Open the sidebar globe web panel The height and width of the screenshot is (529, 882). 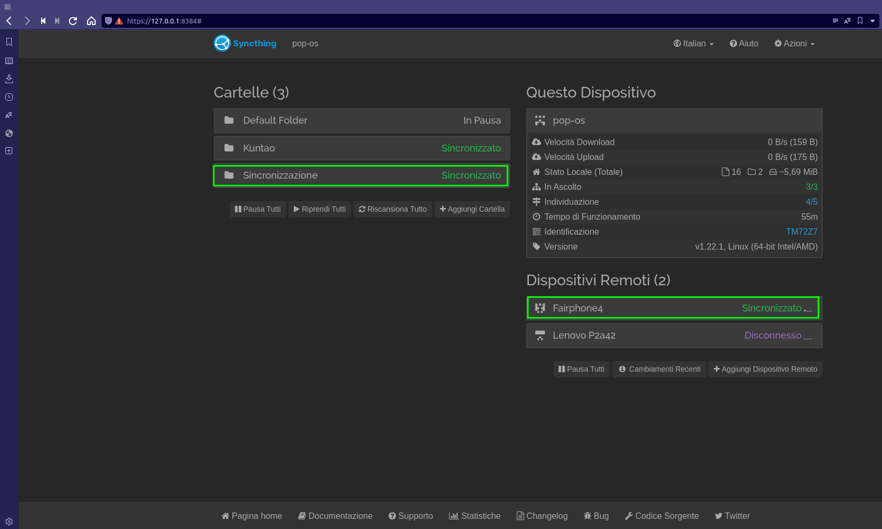tap(9, 133)
